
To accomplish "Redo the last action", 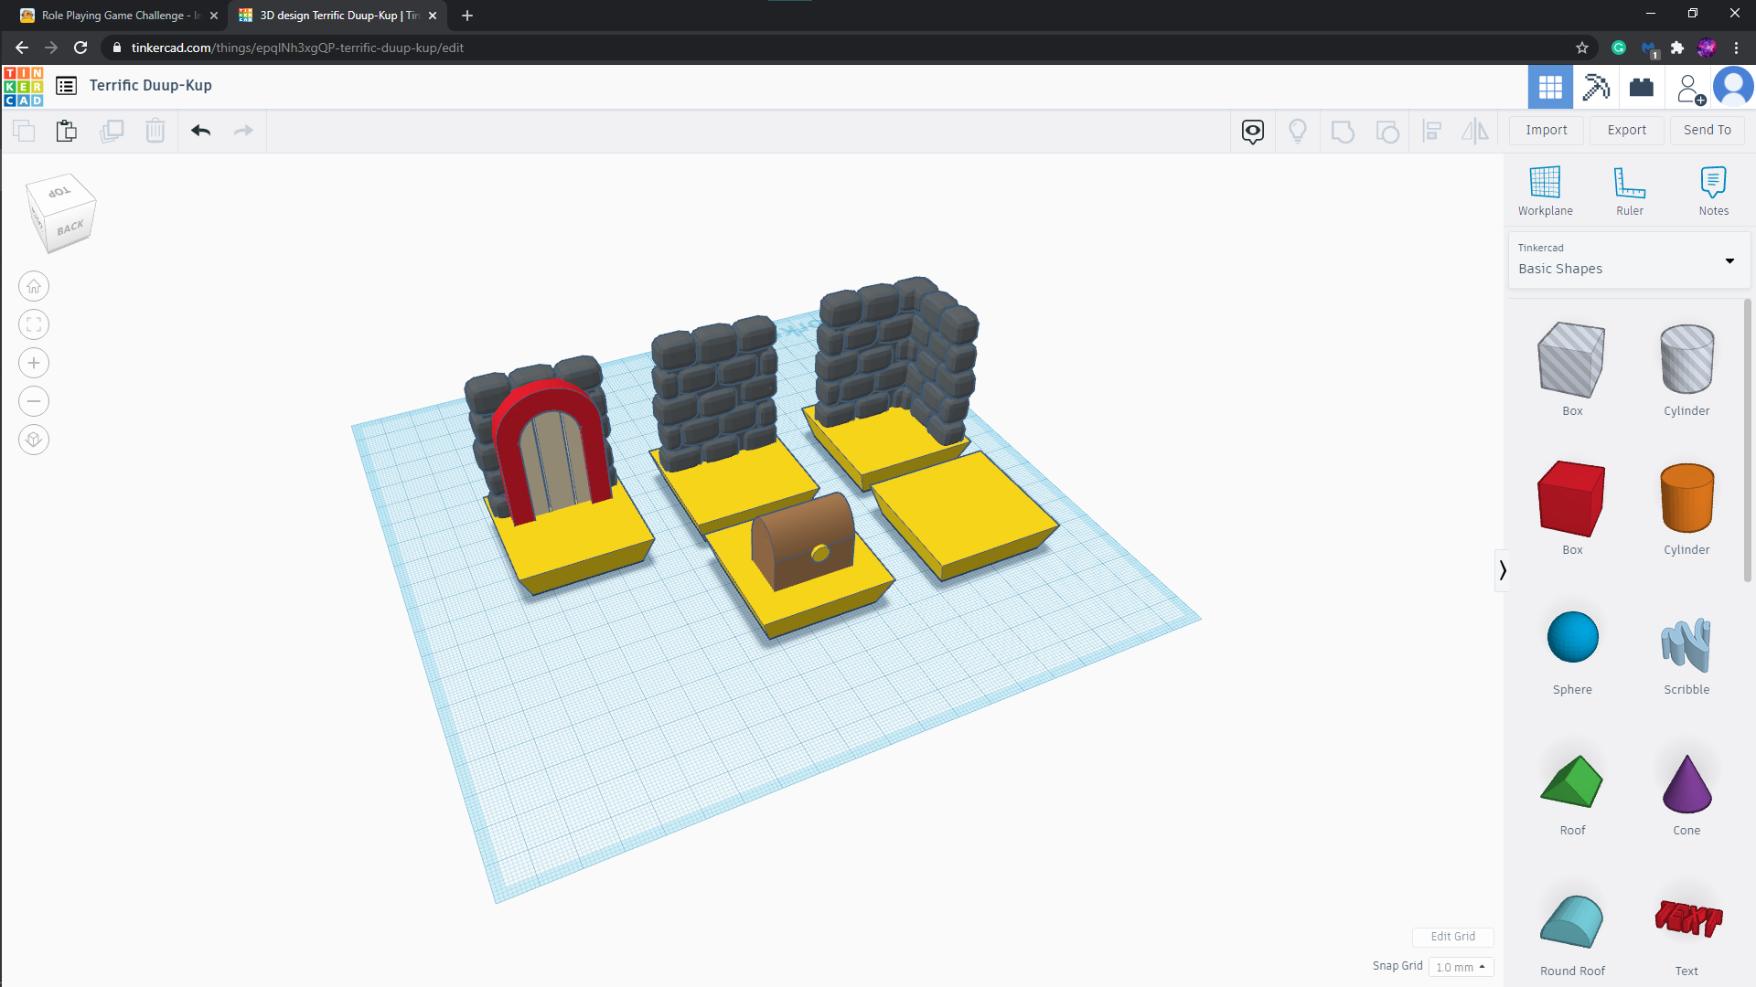I will tap(243, 131).
